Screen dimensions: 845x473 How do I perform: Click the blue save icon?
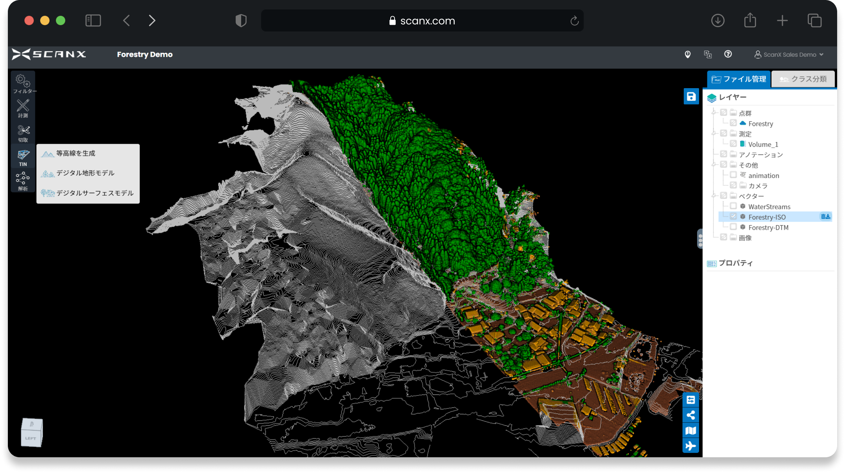691,96
